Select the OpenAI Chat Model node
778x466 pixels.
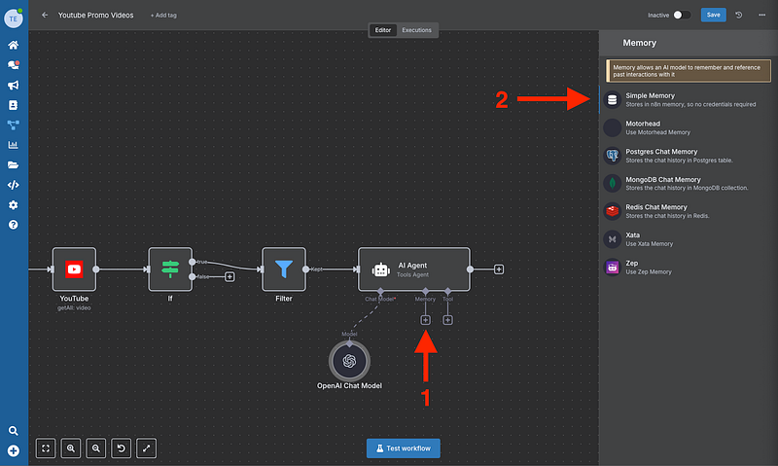coord(349,361)
